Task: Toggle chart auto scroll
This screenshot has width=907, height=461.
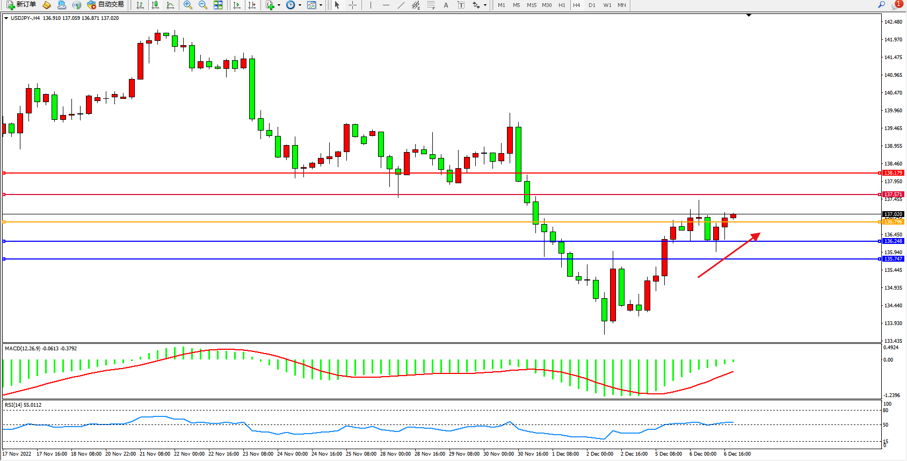Action: (237, 5)
